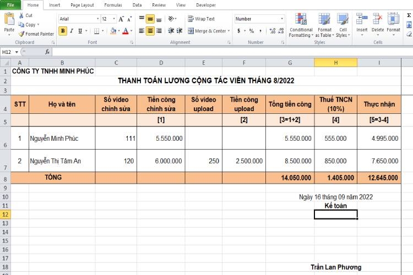Image resolution: width=413 pixels, height=275 pixels.
Task: Click the Insert cells icon
Action: point(362,19)
